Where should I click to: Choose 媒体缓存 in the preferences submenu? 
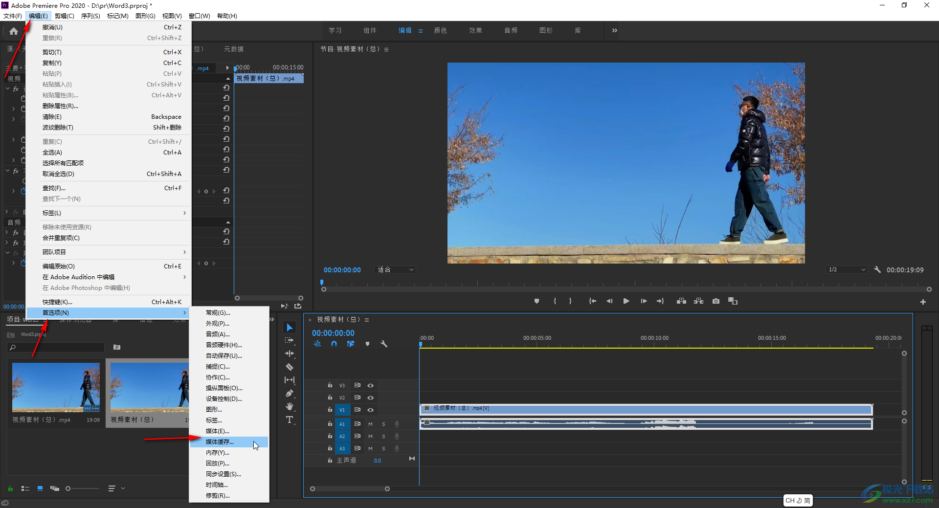pyautogui.click(x=220, y=442)
